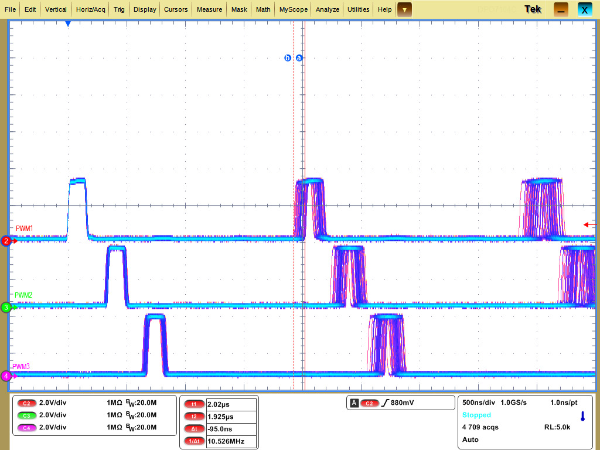Expand the menu bar dropdown arrow button
Image resolution: width=600 pixels, height=450 pixels.
tap(404, 9)
